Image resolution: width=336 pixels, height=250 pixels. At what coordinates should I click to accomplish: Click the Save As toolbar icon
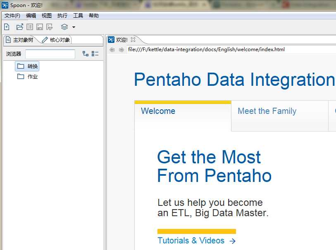(x=49, y=27)
